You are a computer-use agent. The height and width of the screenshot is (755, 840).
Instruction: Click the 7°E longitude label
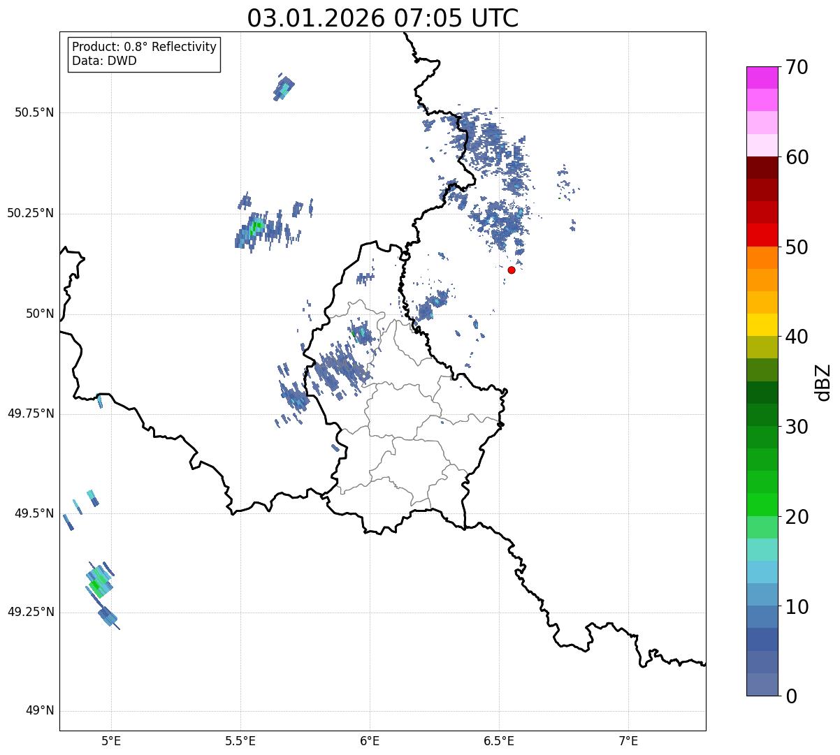click(x=628, y=740)
